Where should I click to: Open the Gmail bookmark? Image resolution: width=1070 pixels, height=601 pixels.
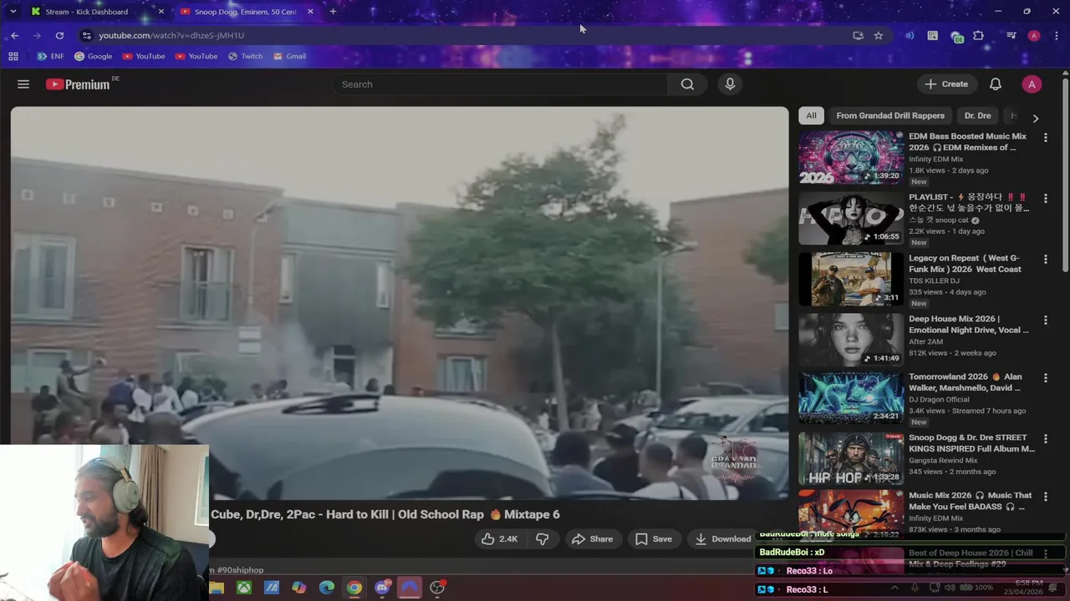(289, 56)
